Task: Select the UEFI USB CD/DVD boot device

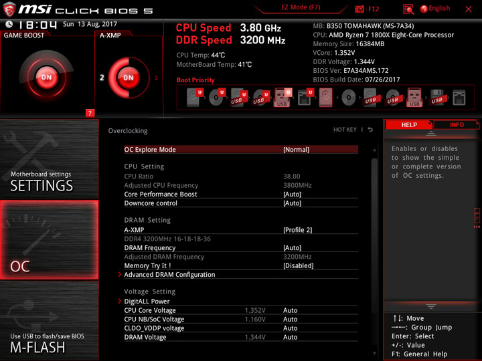Action: (261, 98)
